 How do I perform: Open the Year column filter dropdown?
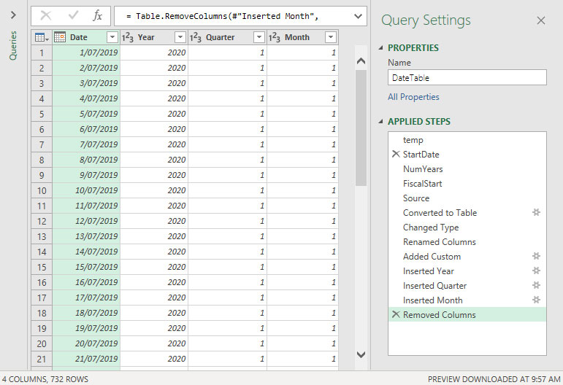tap(180, 37)
